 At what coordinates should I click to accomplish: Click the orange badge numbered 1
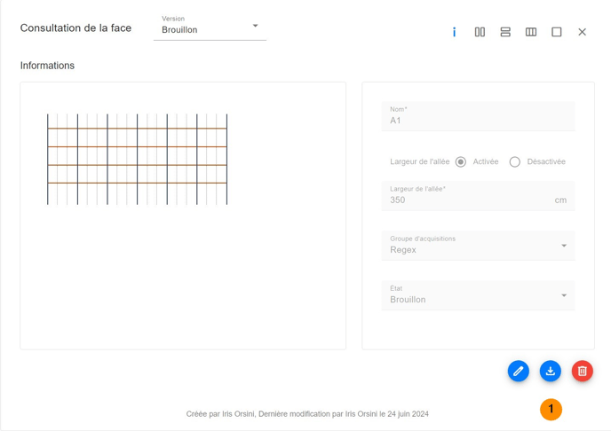pos(551,409)
